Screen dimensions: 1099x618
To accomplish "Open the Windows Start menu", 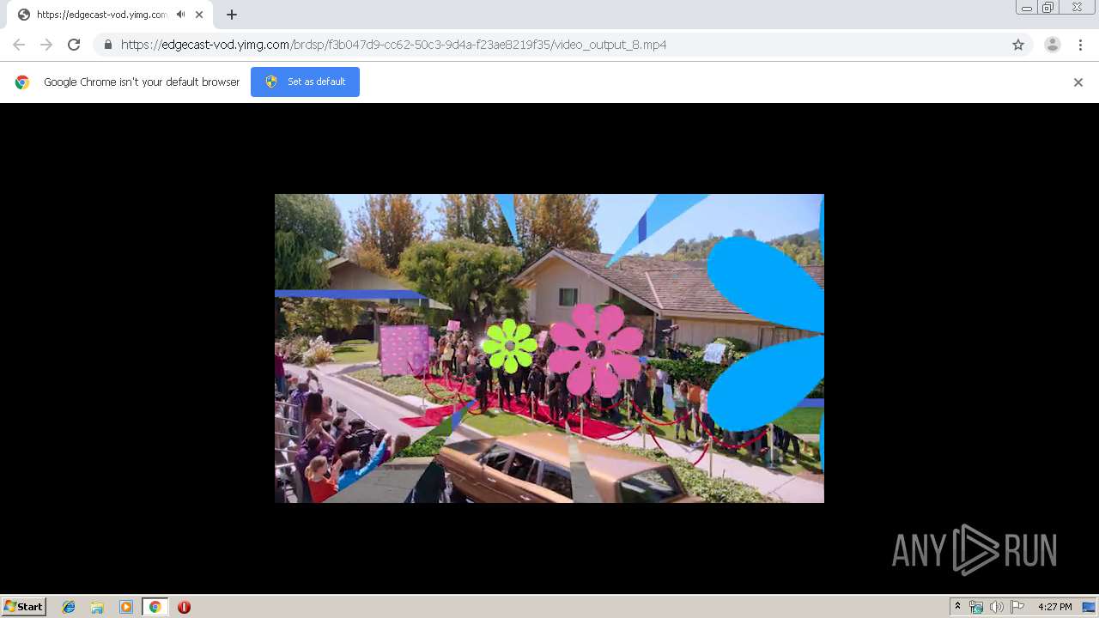I will coord(23,607).
